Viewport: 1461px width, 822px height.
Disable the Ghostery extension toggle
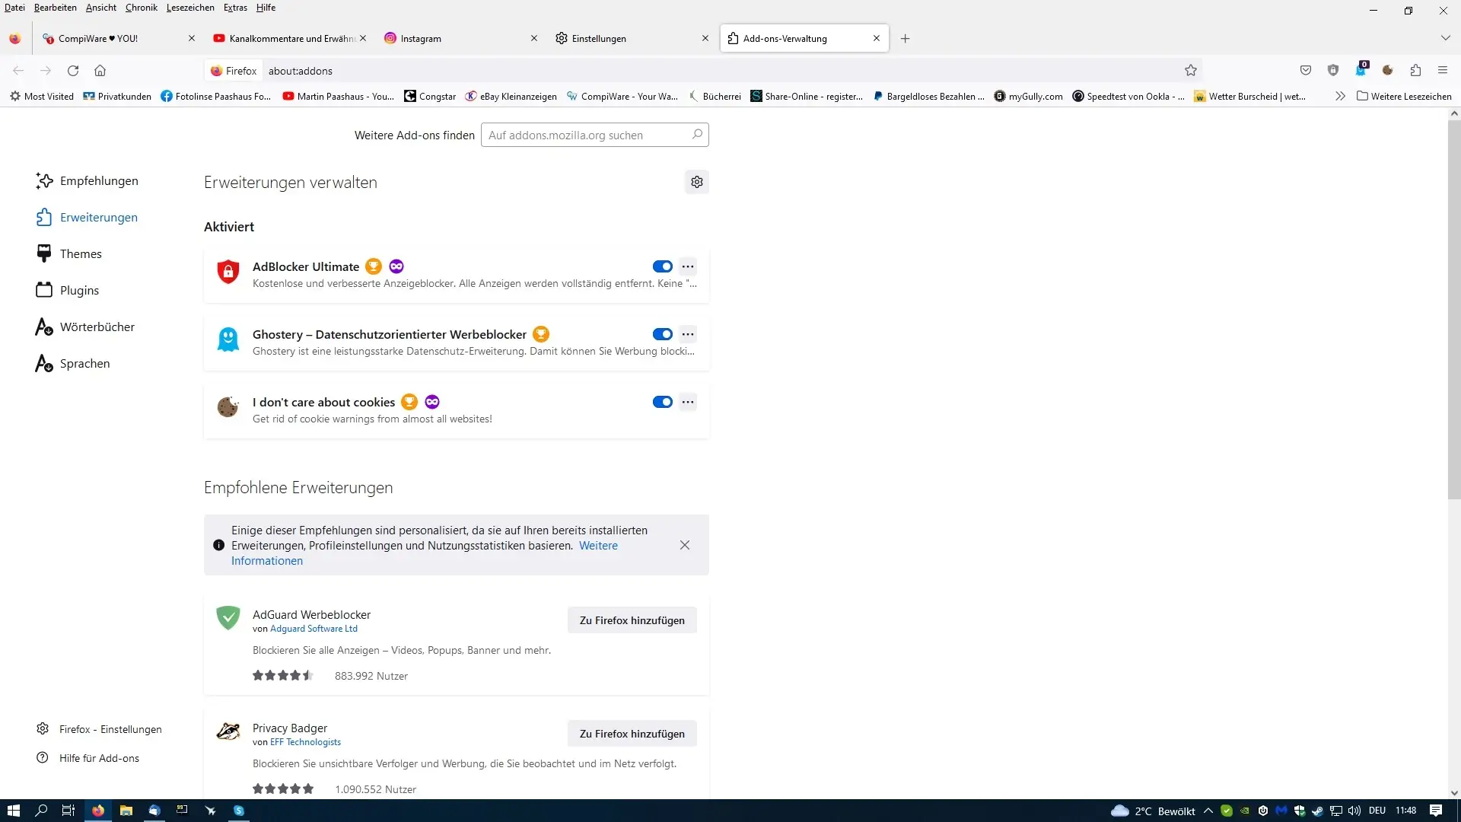663,334
